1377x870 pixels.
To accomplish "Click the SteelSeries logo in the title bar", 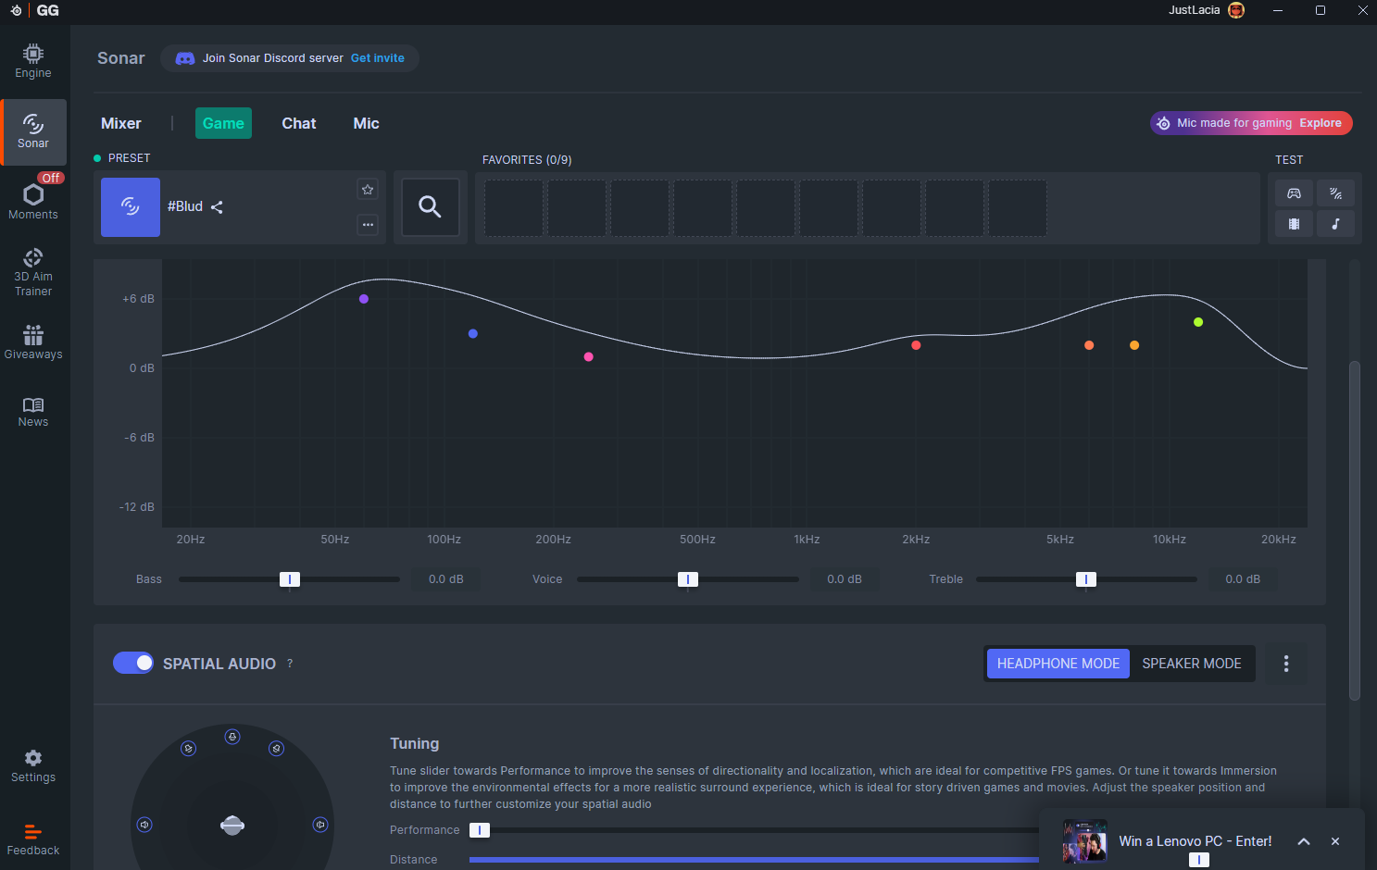I will [x=16, y=10].
